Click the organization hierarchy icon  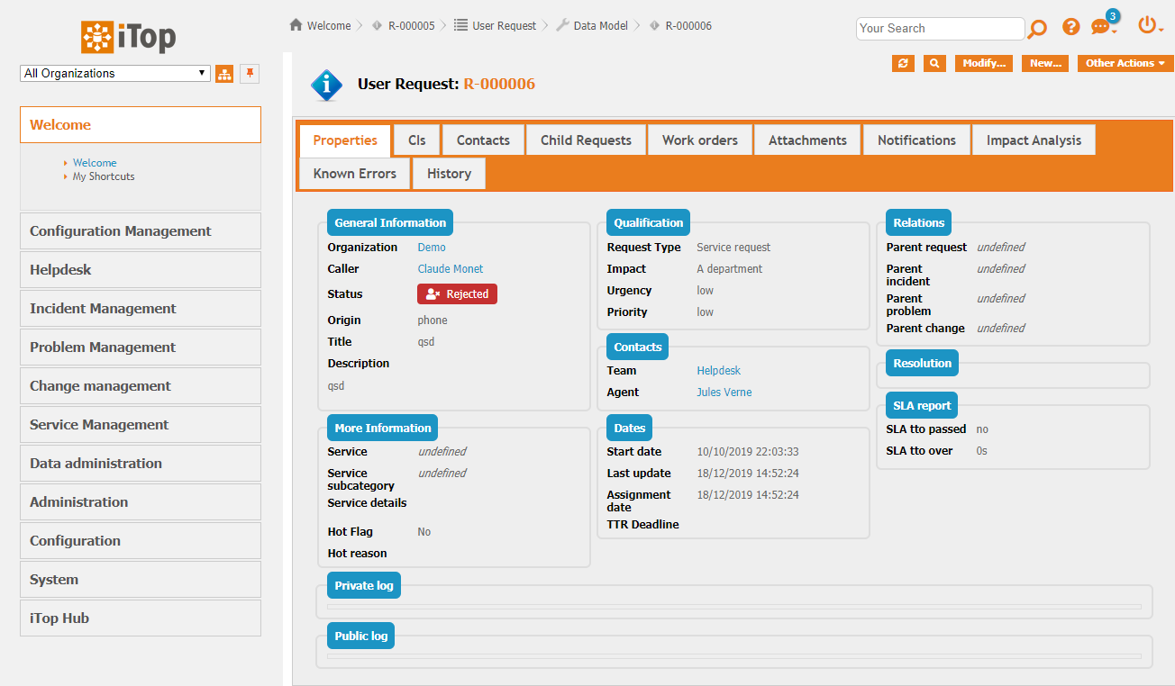point(224,74)
